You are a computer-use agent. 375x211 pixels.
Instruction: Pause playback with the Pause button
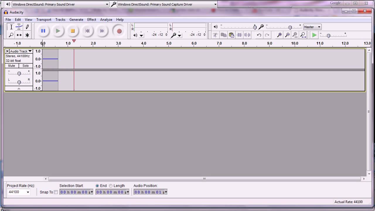pyautogui.click(x=43, y=31)
